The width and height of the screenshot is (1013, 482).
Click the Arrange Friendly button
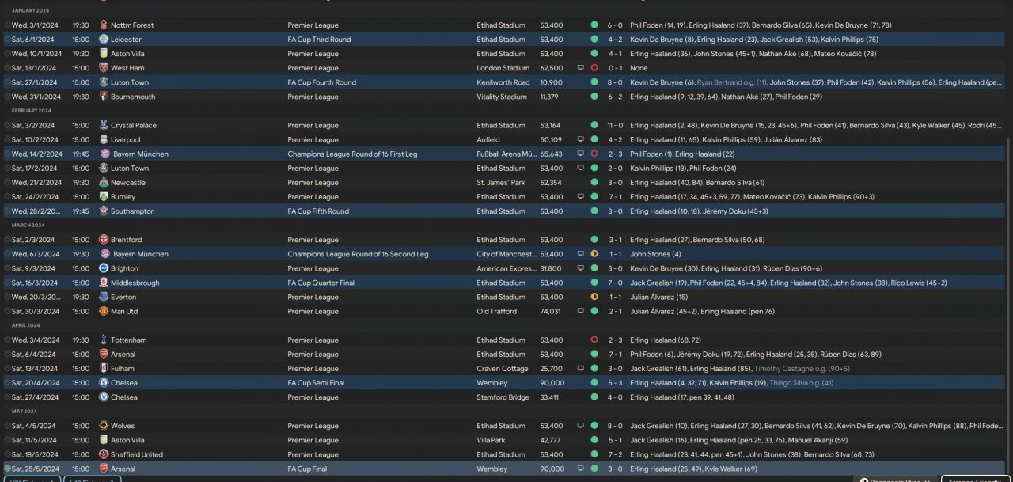pos(976,479)
